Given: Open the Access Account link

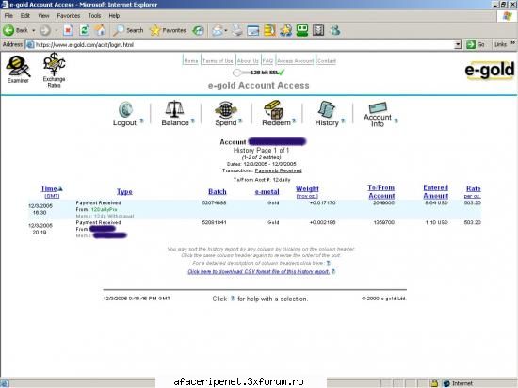Looking at the screenshot, I should point(296,61).
